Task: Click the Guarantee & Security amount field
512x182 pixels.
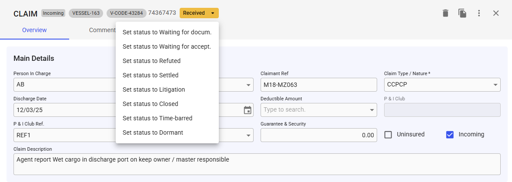Action: point(318,135)
